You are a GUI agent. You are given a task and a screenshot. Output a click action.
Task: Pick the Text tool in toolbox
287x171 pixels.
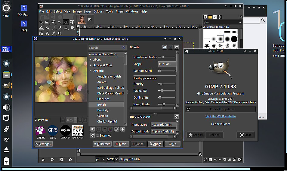48,33
